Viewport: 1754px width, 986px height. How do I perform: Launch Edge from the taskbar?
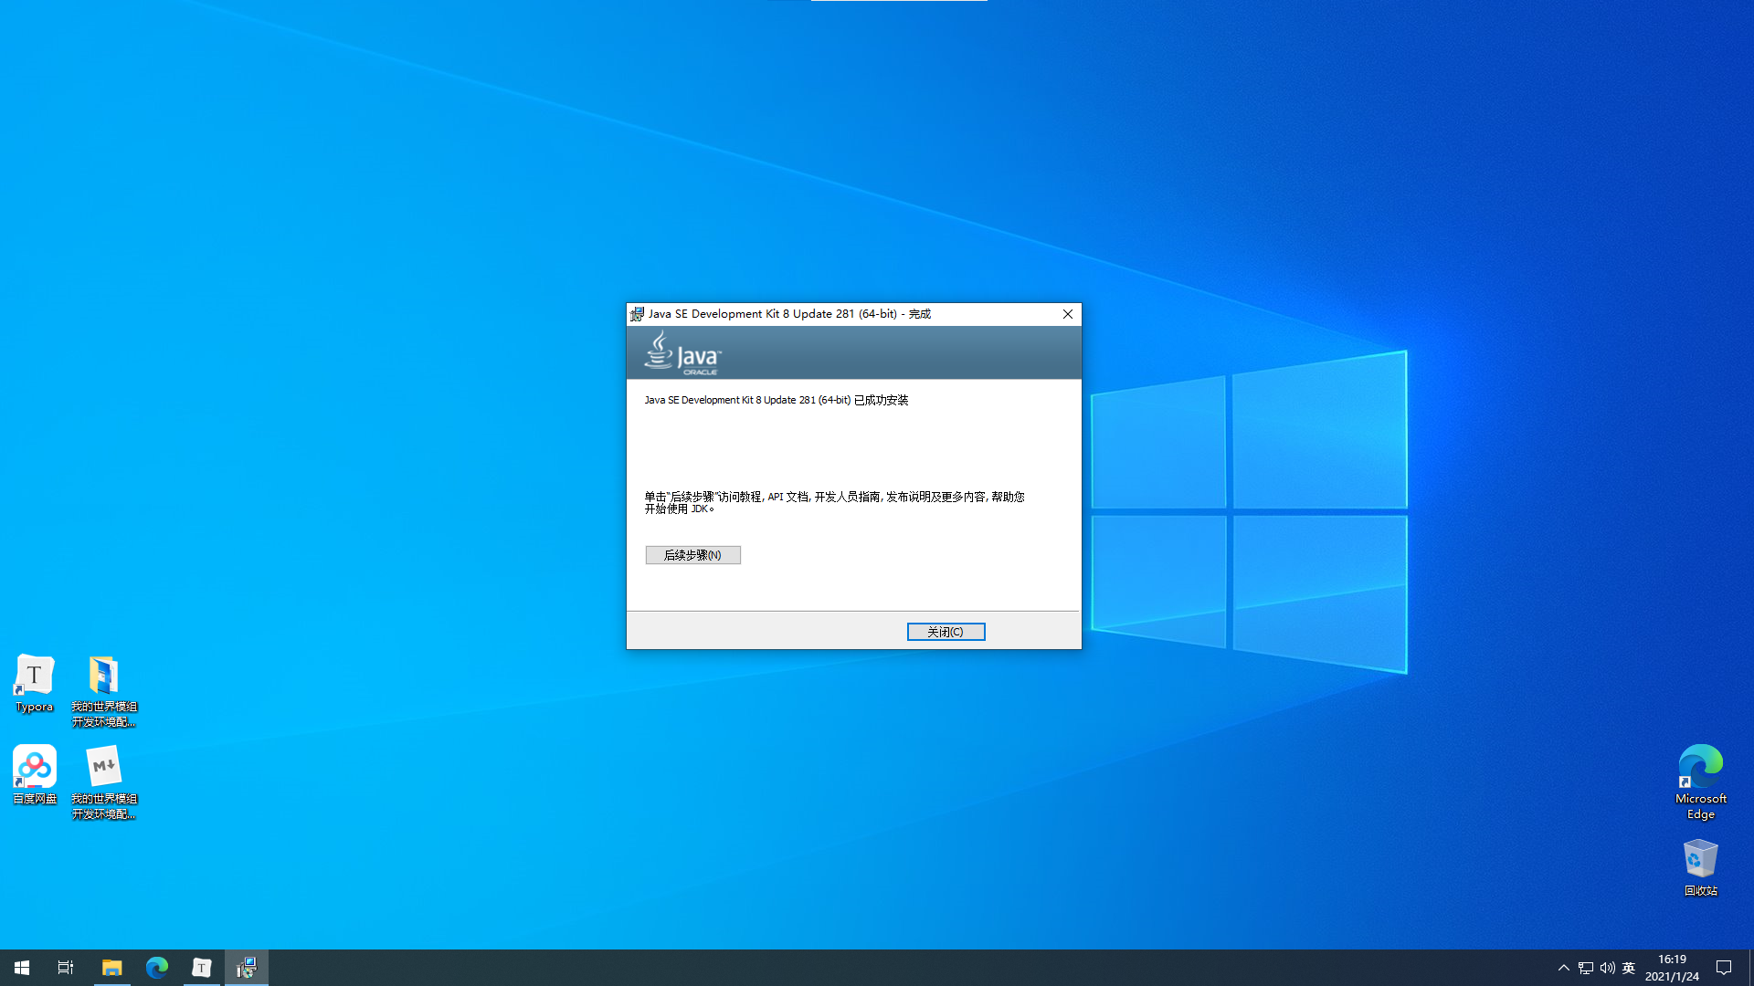(157, 968)
